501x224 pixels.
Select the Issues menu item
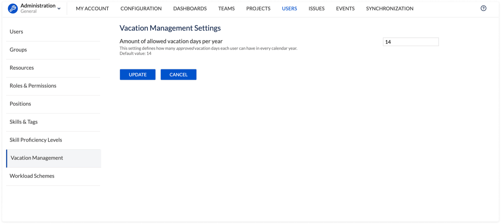pos(316,9)
